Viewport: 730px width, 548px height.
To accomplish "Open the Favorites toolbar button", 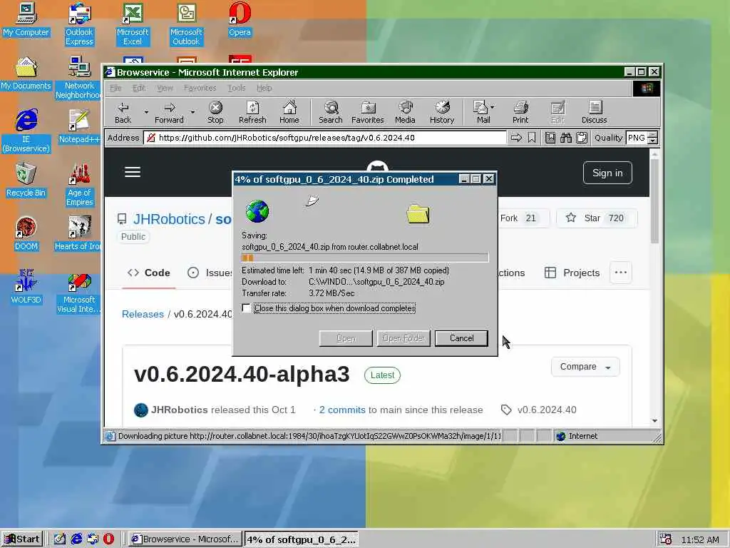I will [367, 113].
